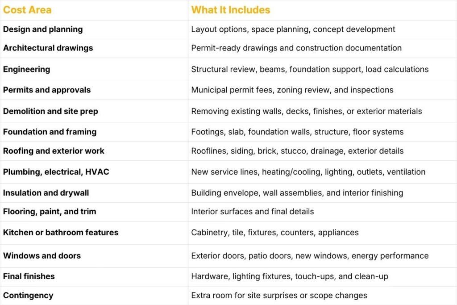Click the Cost Area column header

point(27,10)
